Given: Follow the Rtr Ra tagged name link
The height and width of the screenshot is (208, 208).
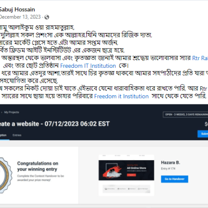Looking at the screenshot, I should [x=200, y=58].
